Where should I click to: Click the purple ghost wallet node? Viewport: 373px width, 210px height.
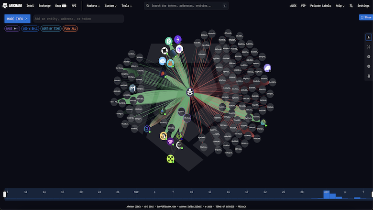coord(267,68)
